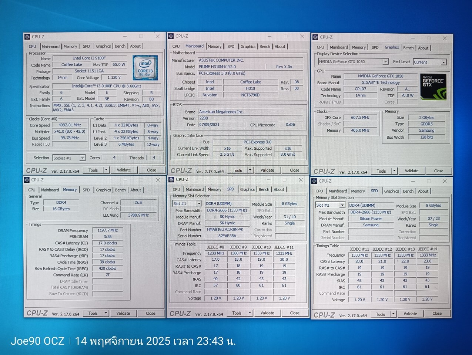Click the NVIDIA GeForce GTX logo
The height and width of the screenshot is (355, 472).
click(x=433, y=87)
